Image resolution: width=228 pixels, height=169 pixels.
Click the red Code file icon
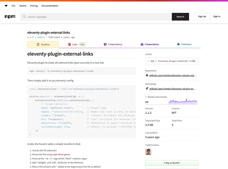(69, 44)
